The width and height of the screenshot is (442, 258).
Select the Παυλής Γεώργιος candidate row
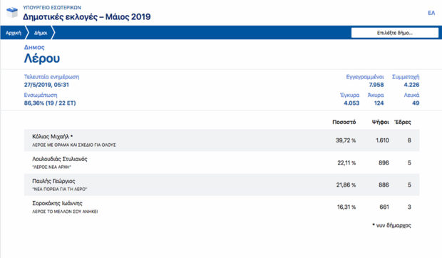click(222, 185)
